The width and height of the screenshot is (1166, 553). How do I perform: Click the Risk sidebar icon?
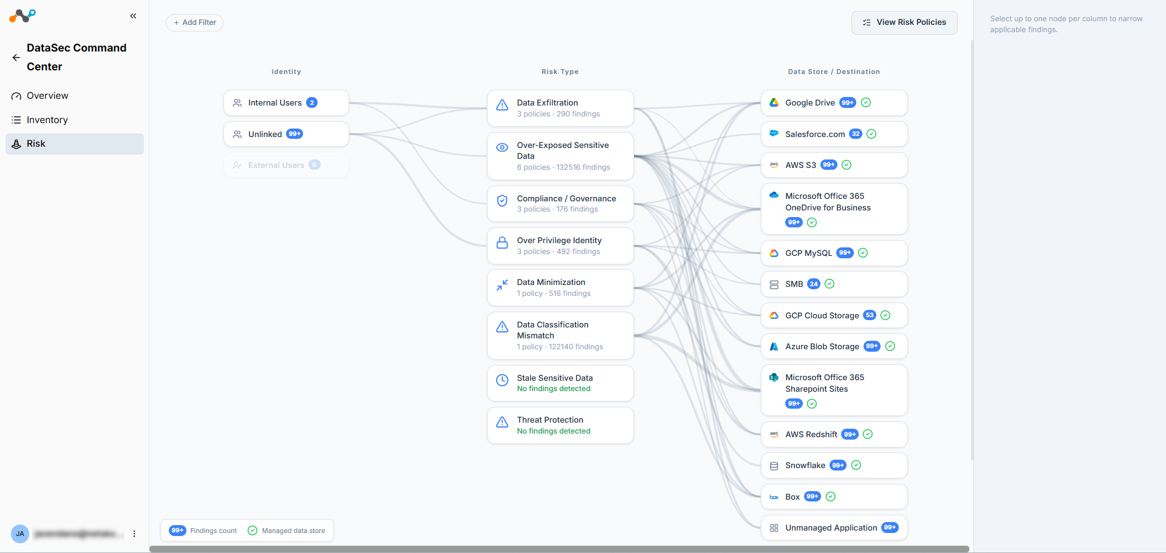pyautogui.click(x=16, y=144)
